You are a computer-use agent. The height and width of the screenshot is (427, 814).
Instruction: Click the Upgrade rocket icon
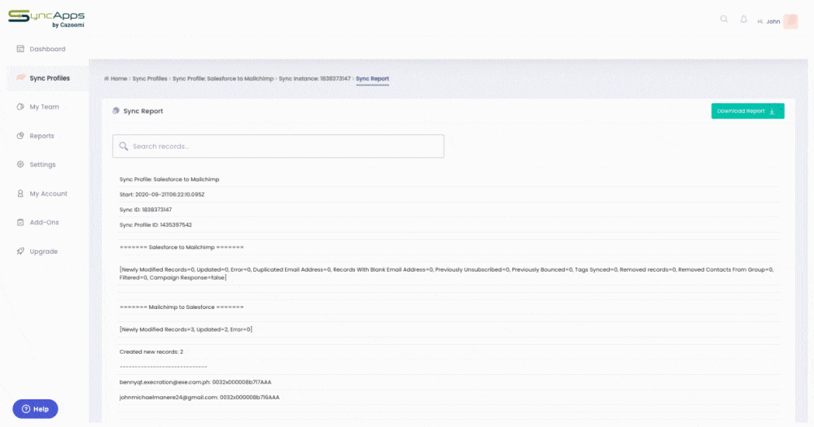coord(20,251)
